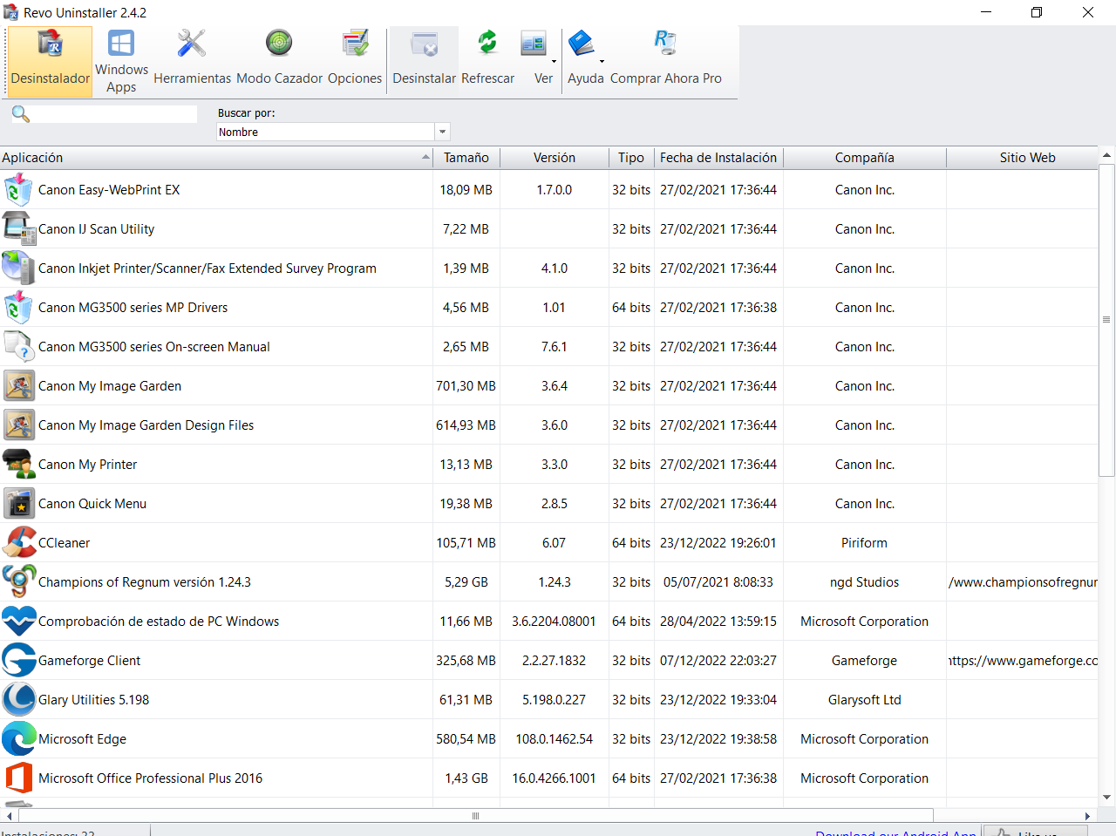Select Microsoft Office Professional Plus icon
Viewport: 1116px width, 836px height.
tap(18, 778)
